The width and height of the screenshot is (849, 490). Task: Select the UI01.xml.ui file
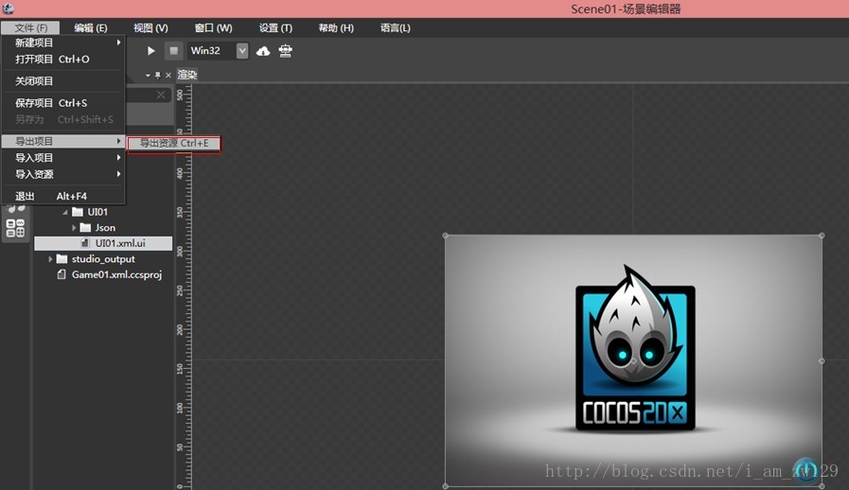(119, 243)
